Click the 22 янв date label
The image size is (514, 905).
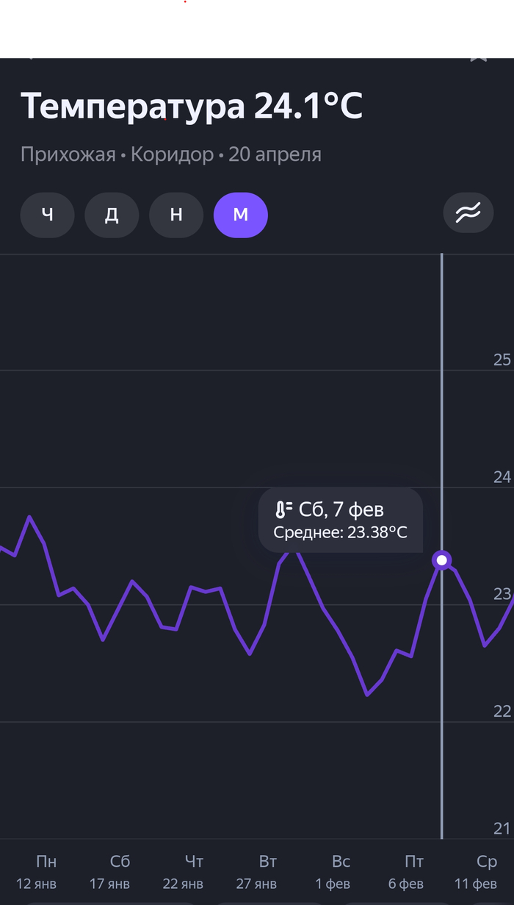(183, 884)
